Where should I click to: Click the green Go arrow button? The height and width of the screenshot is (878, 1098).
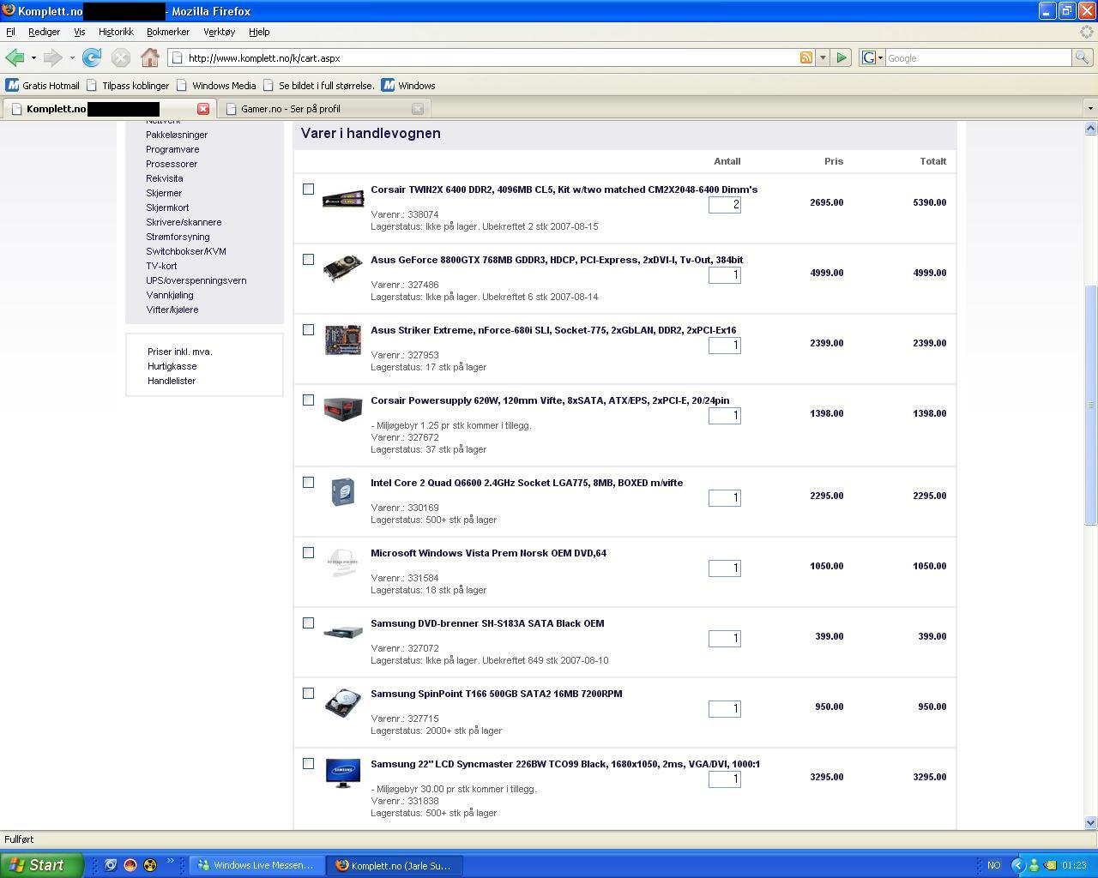tap(842, 57)
